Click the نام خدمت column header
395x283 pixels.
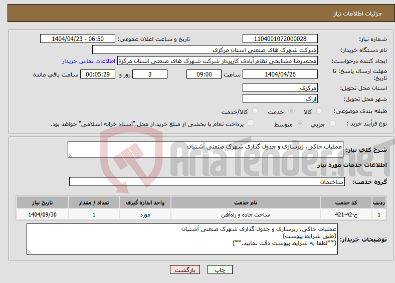point(246,202)
